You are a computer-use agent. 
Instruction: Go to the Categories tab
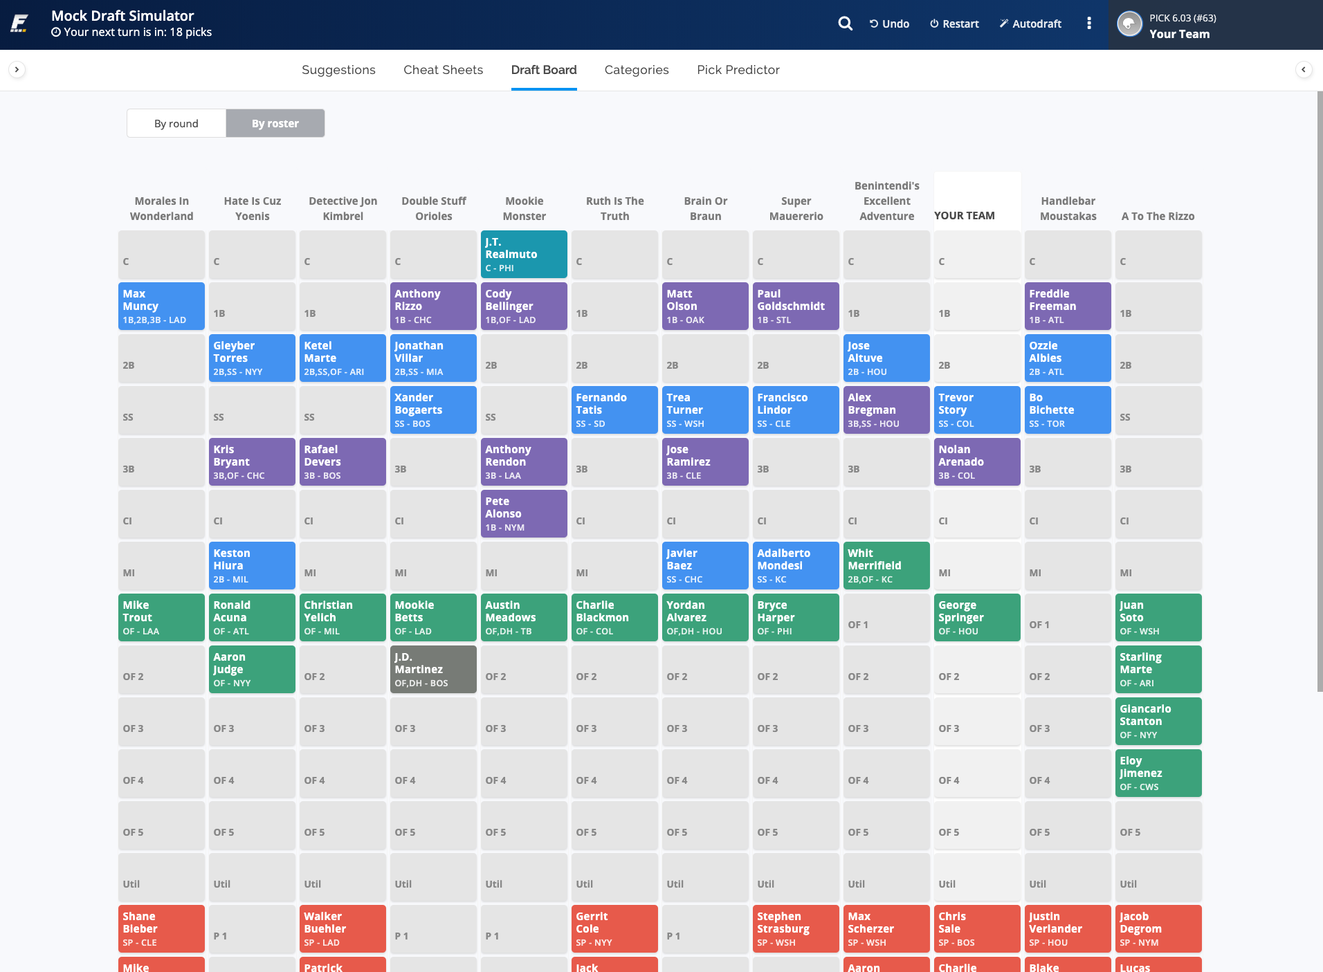[x=637, y=70]
